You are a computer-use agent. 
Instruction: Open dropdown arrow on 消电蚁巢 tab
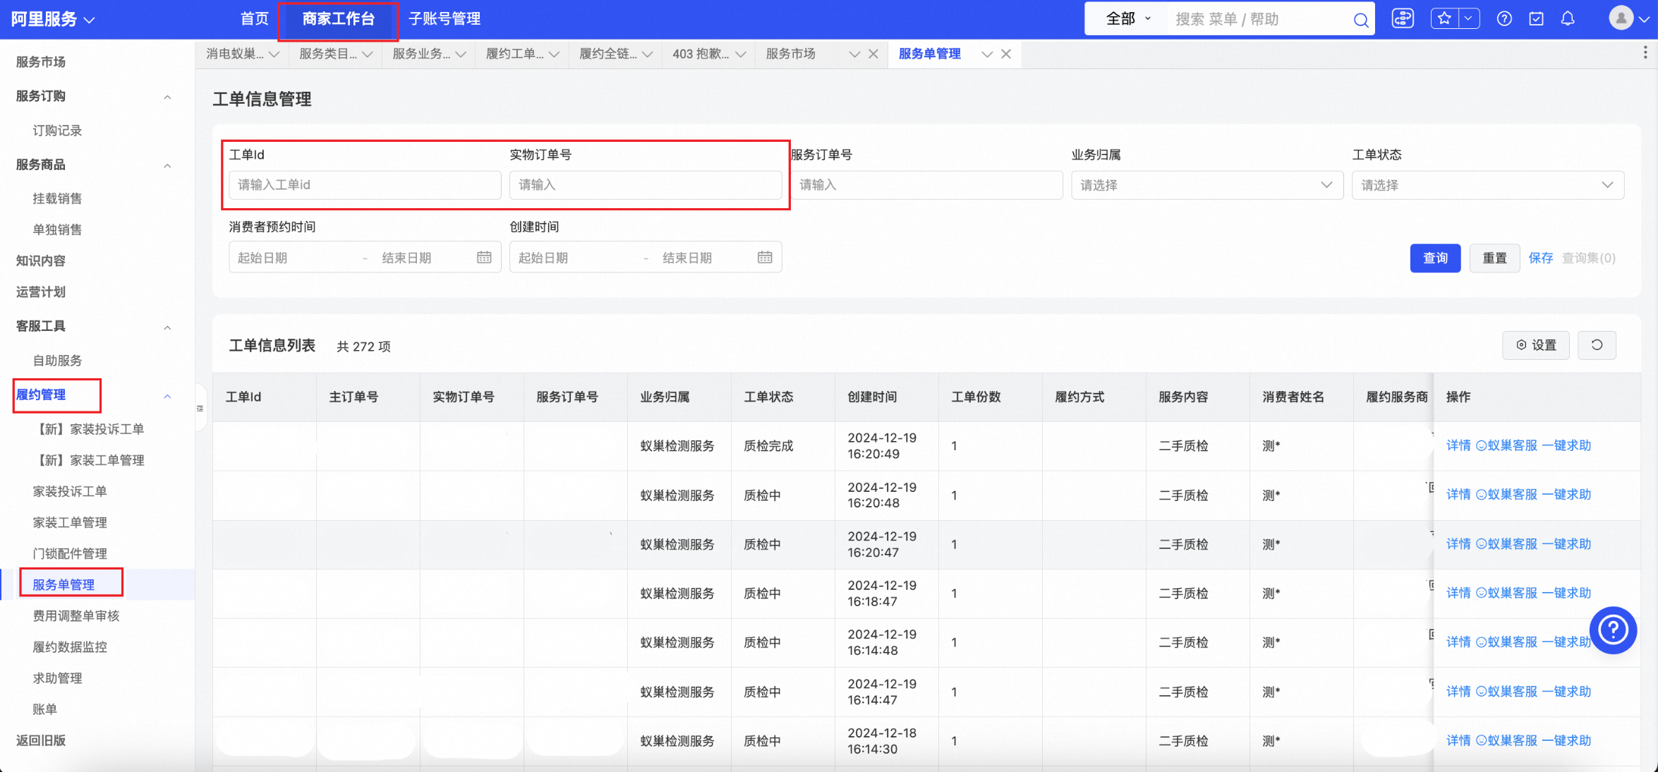pos(274,54)
